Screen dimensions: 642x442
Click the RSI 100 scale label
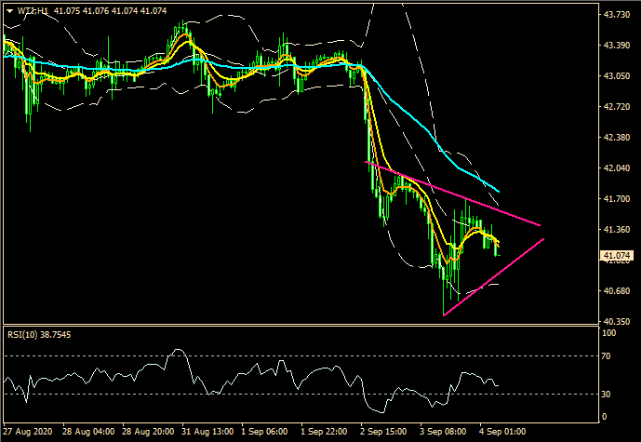tap(611, 331)
